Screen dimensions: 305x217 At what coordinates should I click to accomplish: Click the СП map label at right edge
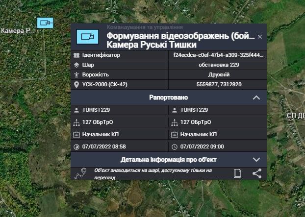(x=296, y=116)
